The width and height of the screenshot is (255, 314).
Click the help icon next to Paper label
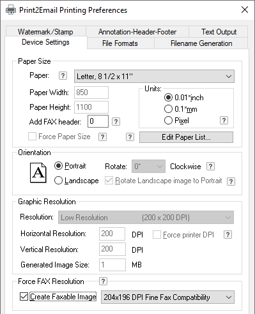63,76
